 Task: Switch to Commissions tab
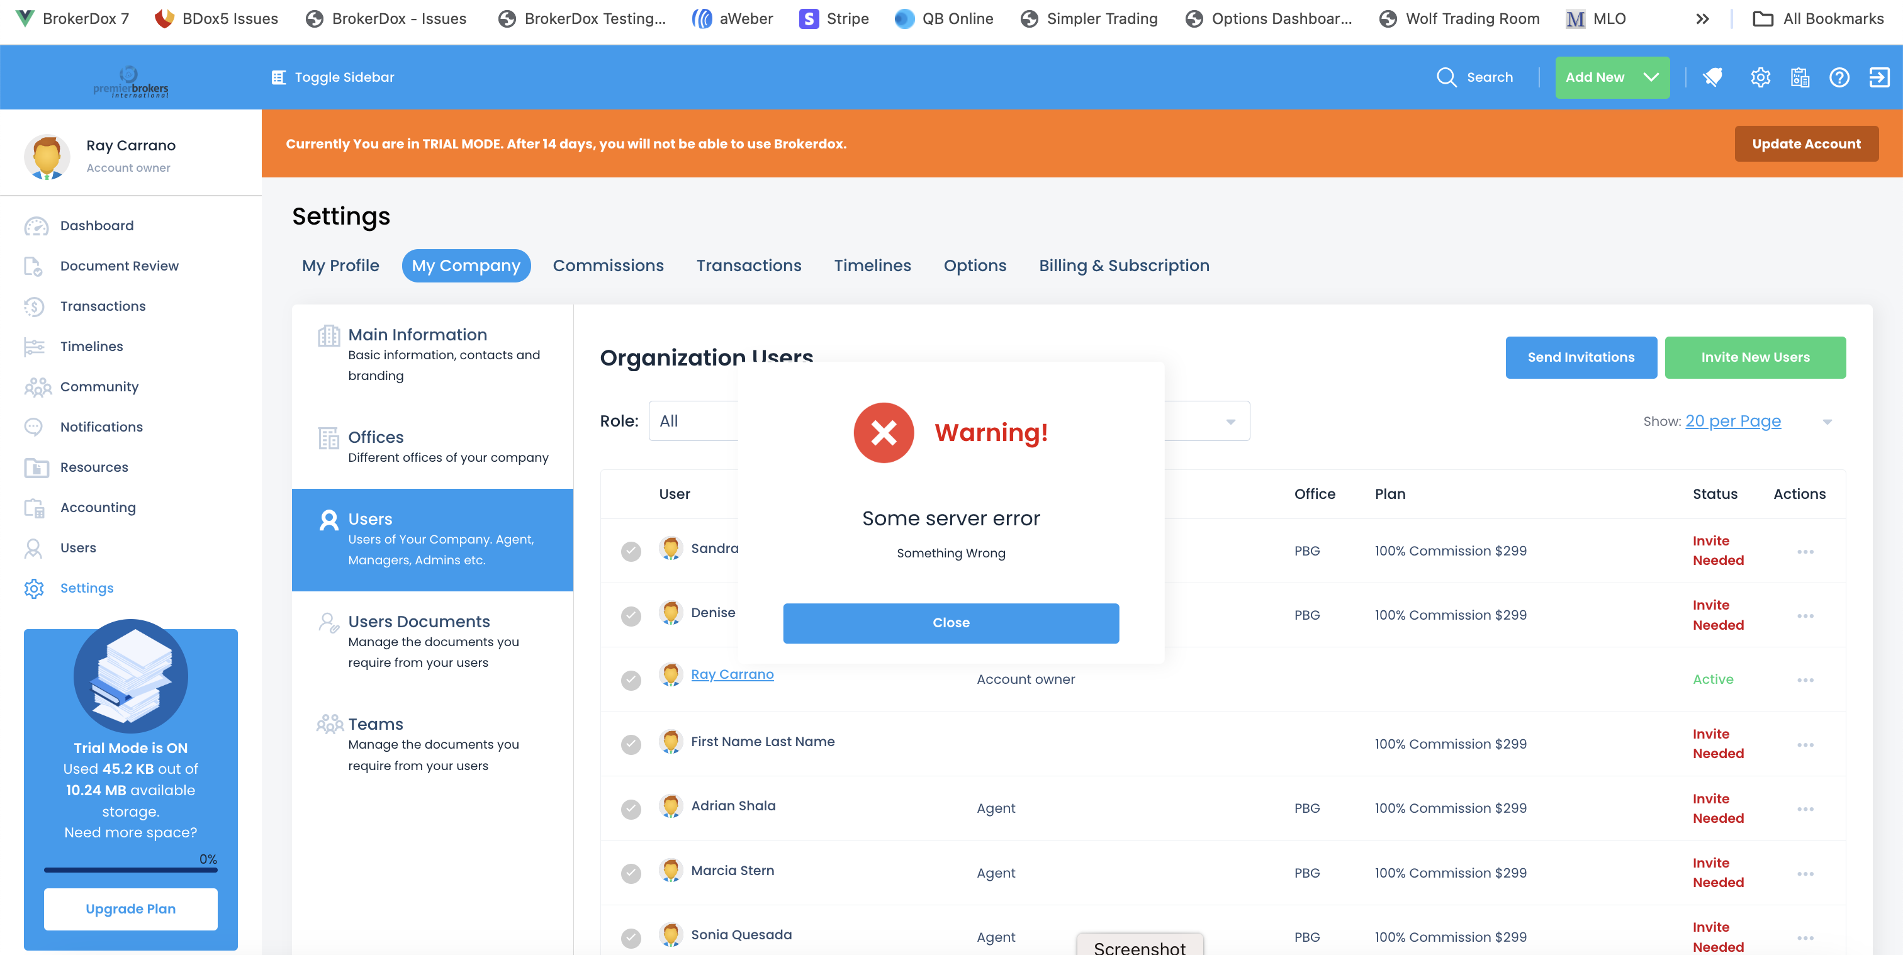(608, 266)
